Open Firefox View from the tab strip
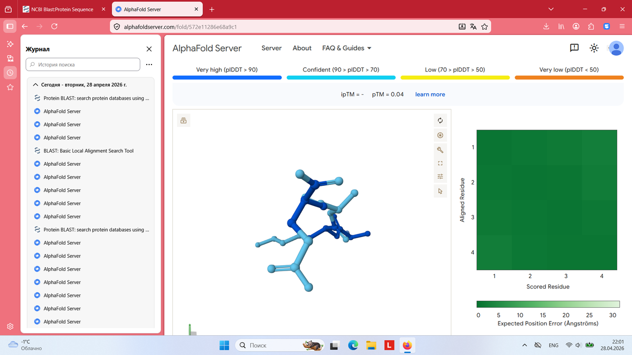 (x=8, y=9)
